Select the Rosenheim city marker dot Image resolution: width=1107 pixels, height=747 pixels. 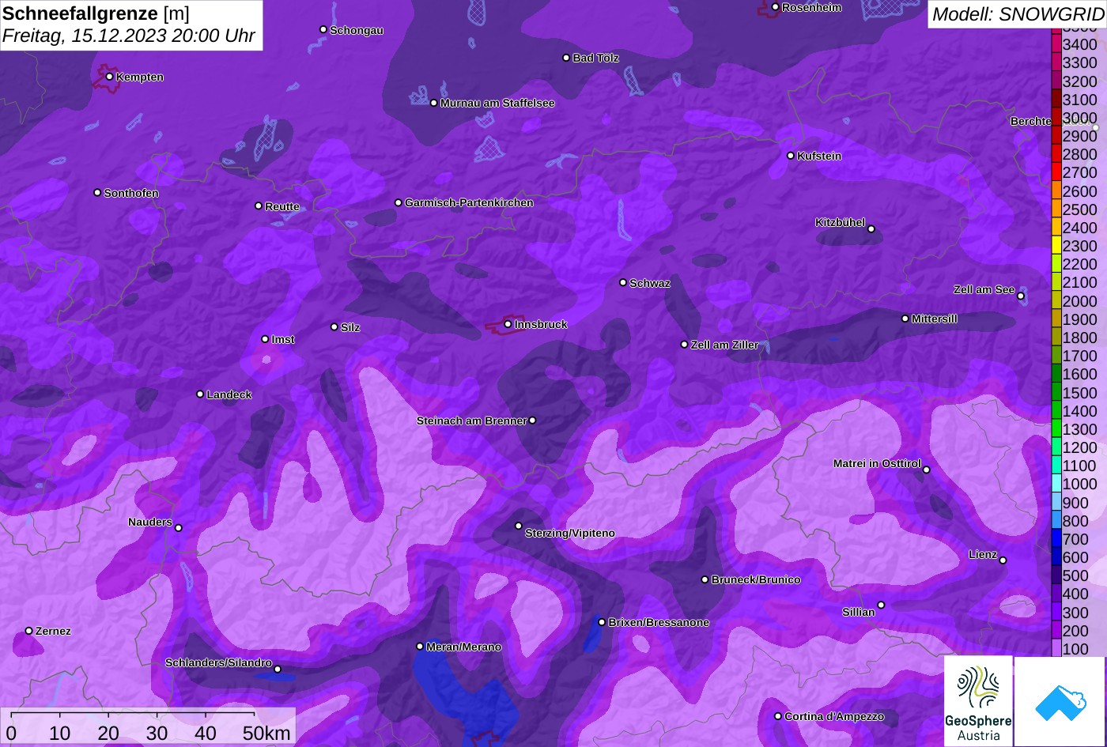(775, 7)
